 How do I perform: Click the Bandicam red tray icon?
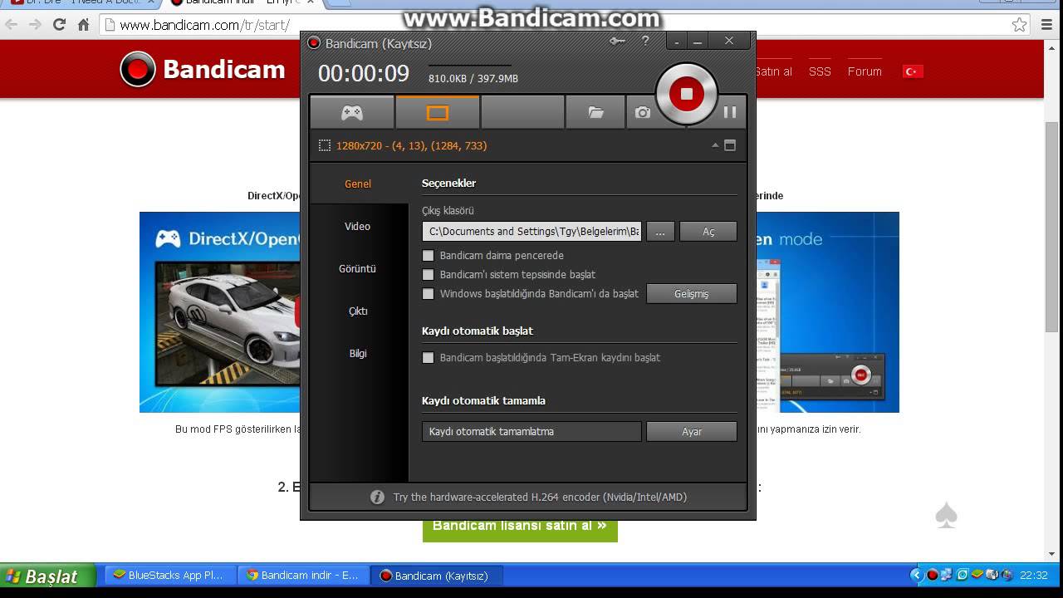coord(933,575)
